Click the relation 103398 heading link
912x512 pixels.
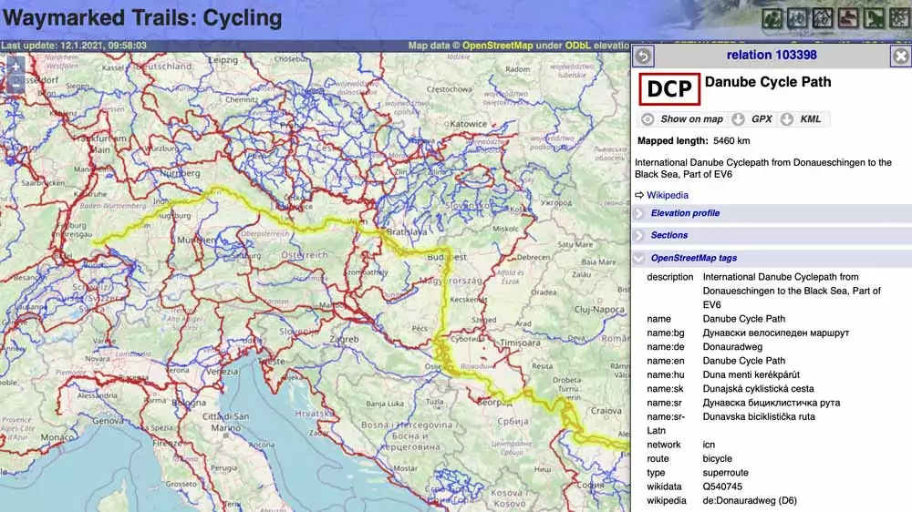click(772, 56)
